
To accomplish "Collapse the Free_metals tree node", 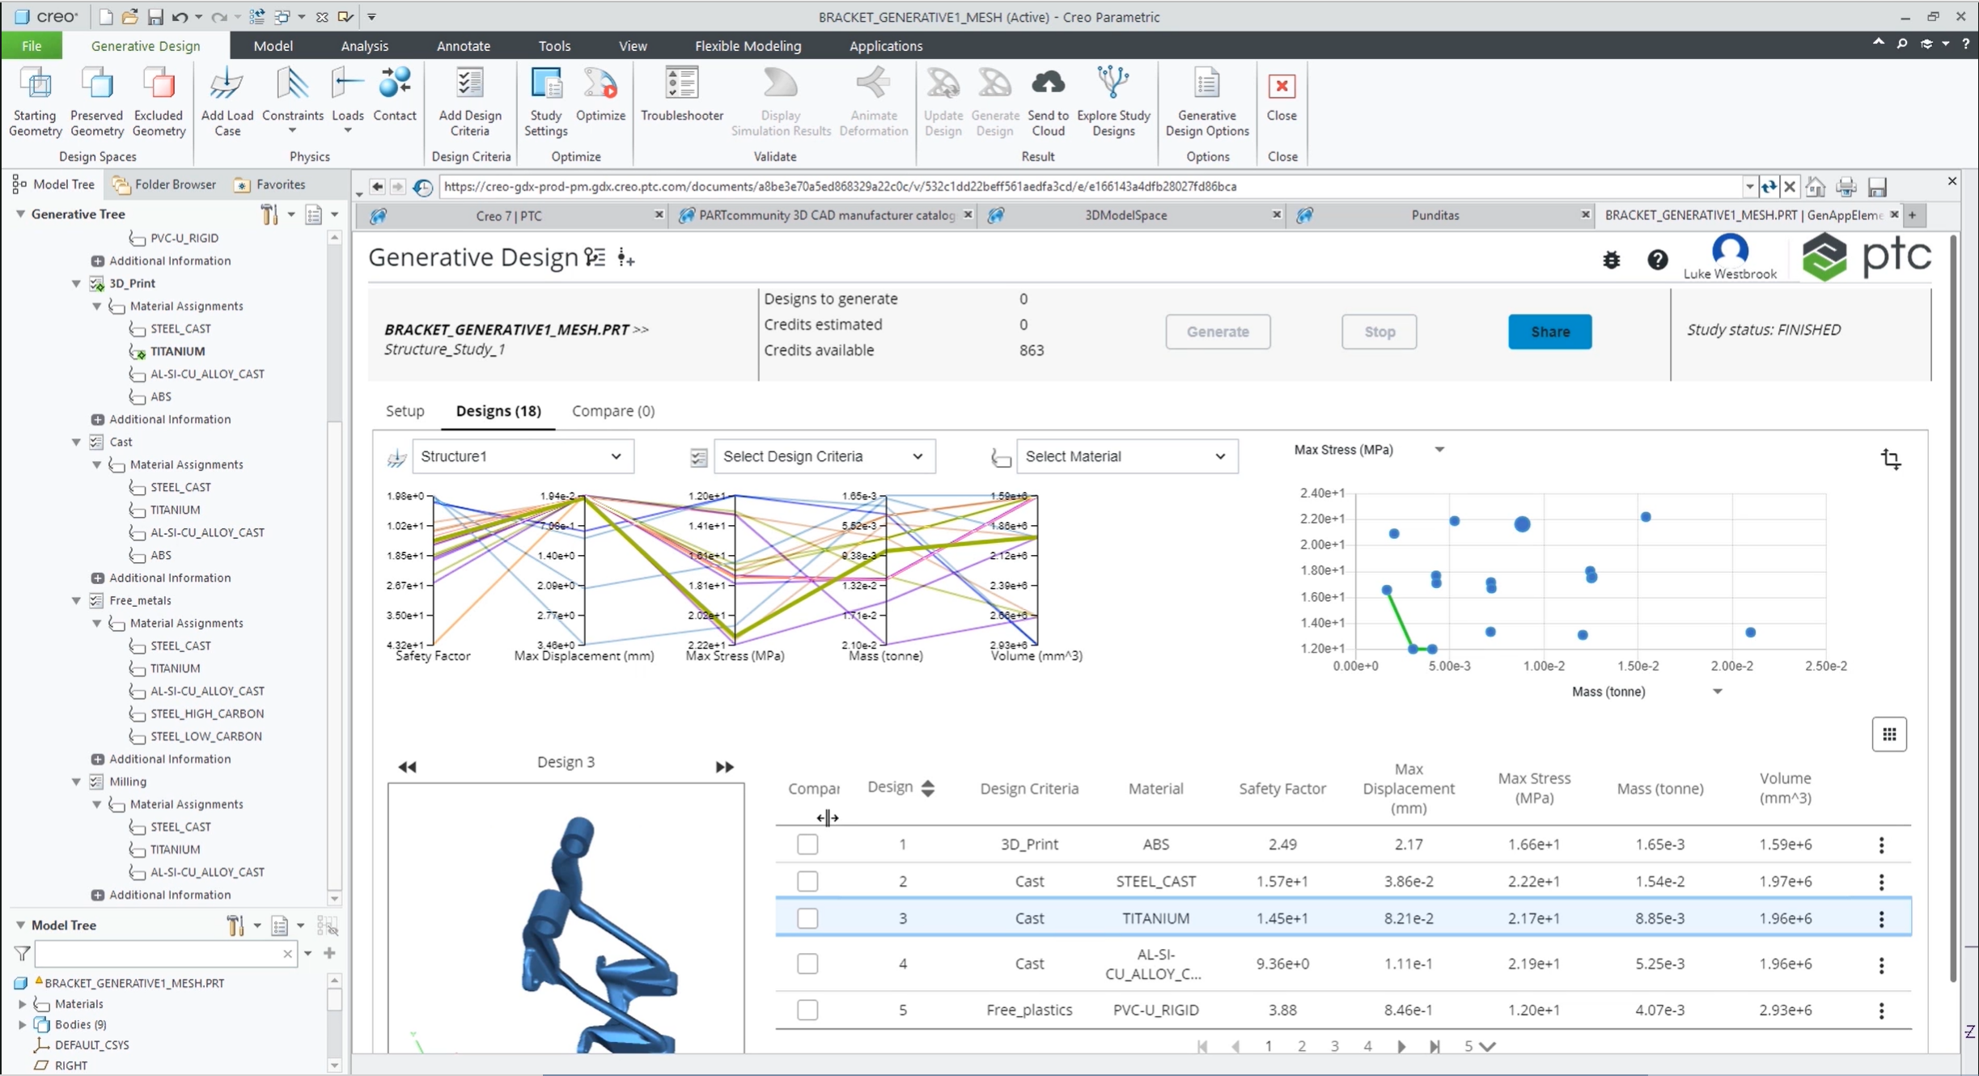I will click(76, 601).
